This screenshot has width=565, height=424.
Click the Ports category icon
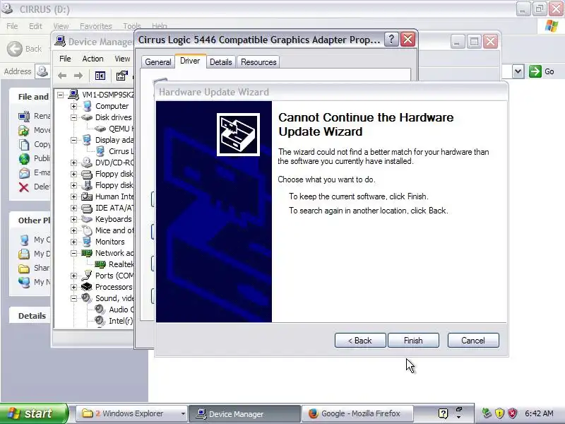click(87, 276)
